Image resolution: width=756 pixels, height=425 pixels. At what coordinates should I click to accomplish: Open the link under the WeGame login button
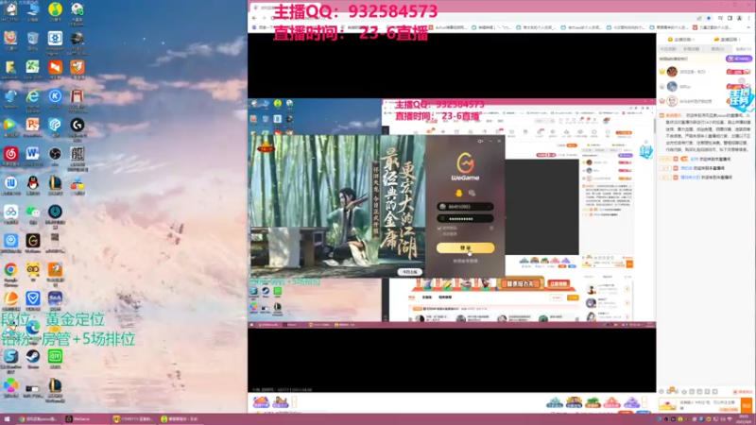tap(465, 261)
